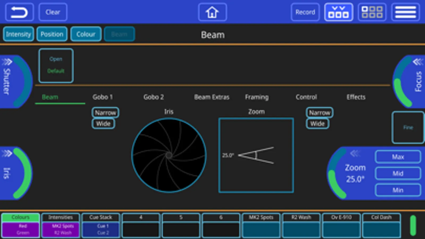Click the iris aperture graphic

(x=169, y=155)
